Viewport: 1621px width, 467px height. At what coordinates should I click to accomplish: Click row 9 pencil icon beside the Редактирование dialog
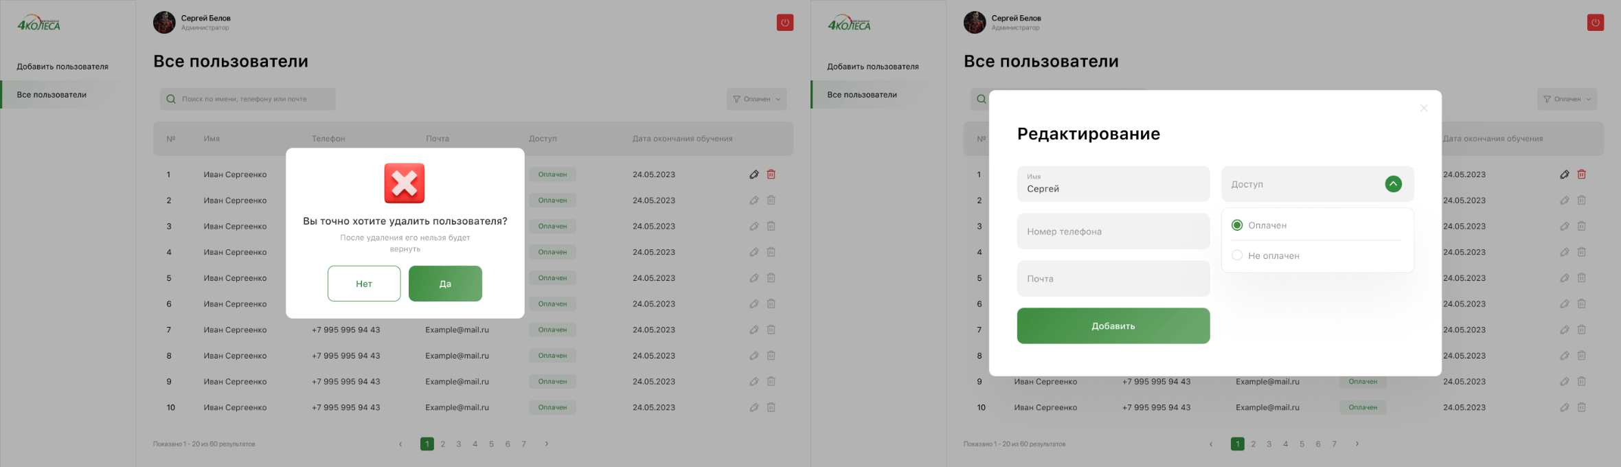[1564, 382]
